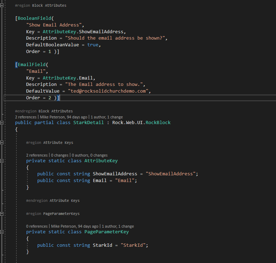Collapse the PageParameterKey class block

[x=1, y=232]
